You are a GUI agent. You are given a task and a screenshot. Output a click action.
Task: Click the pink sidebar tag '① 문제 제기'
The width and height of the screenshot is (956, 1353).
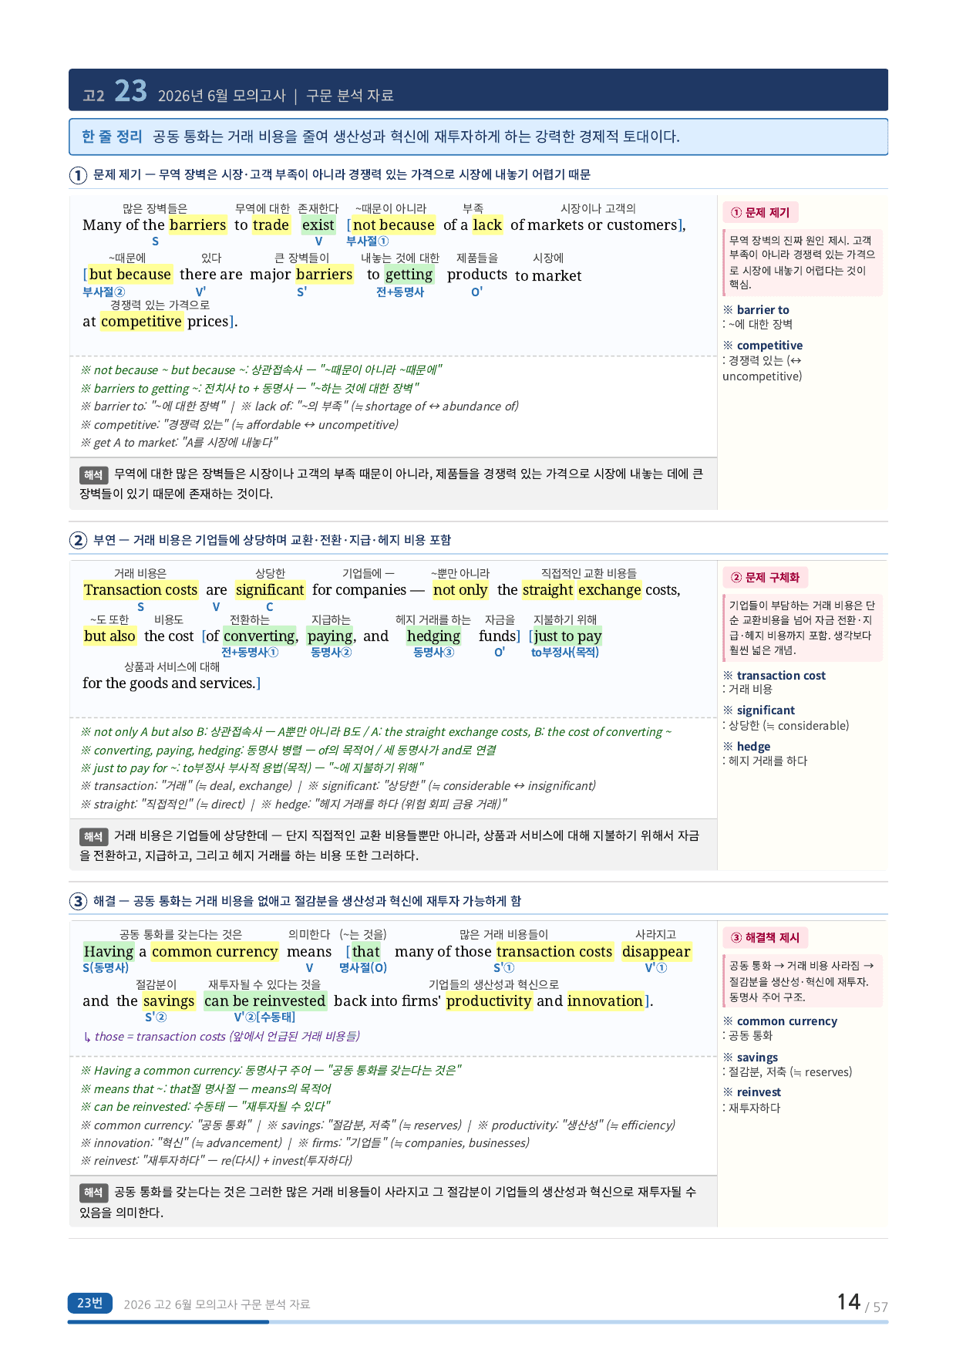click(760, 213)
